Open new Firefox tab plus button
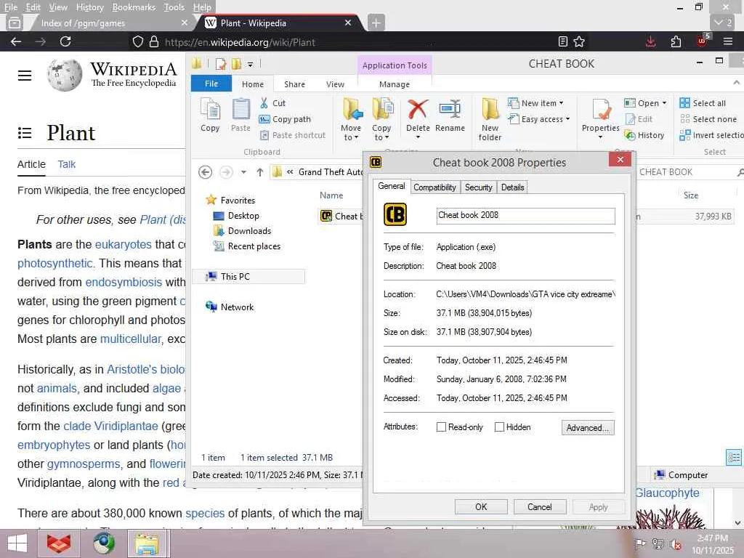This screenshot has width=744, height=558. [x=376, y=23]
